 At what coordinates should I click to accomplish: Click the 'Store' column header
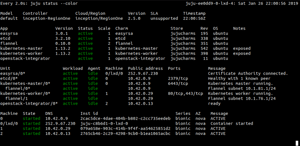(x=177, y=29)
